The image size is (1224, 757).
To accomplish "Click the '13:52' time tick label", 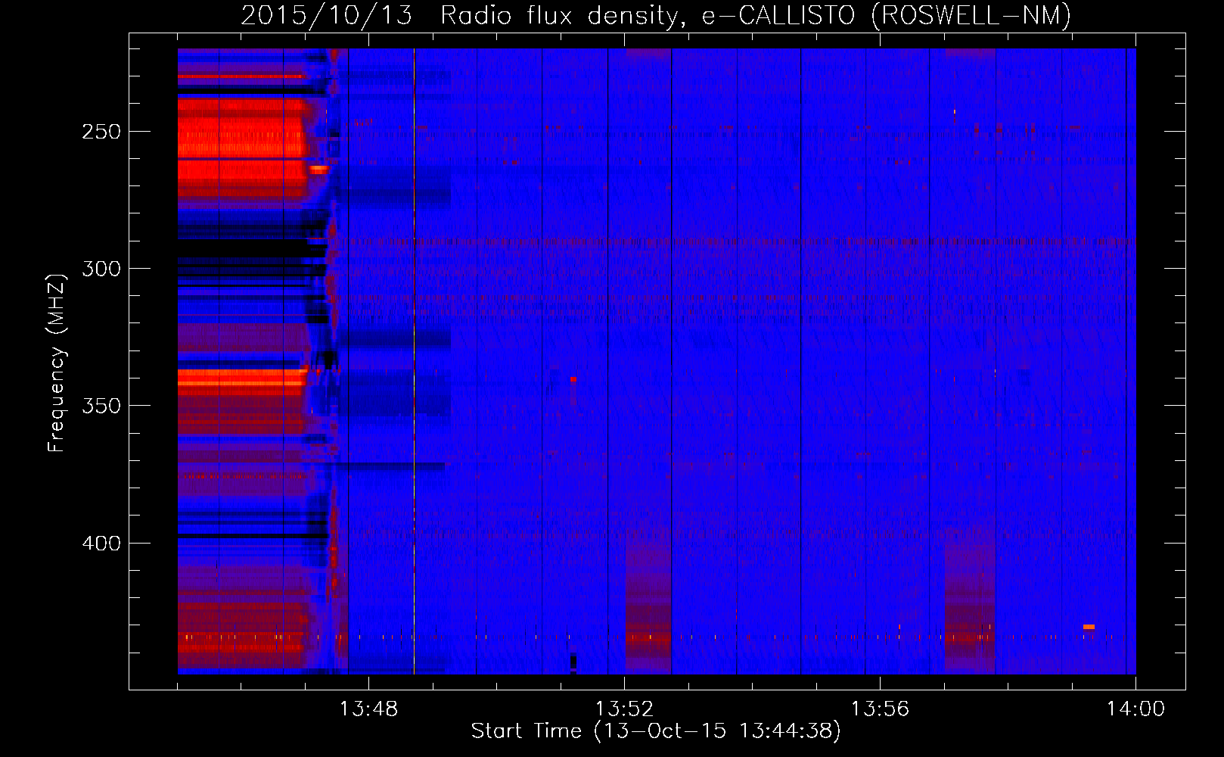I will pyautogui.click(x=624, y=709).
